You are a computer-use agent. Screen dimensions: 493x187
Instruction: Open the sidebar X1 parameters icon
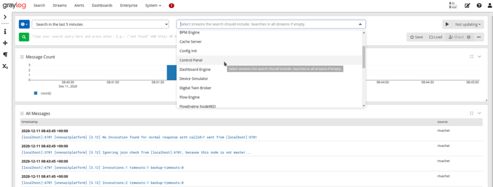(5, 66)
